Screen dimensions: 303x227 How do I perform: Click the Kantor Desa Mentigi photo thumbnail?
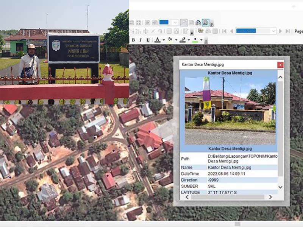[230, 108]
